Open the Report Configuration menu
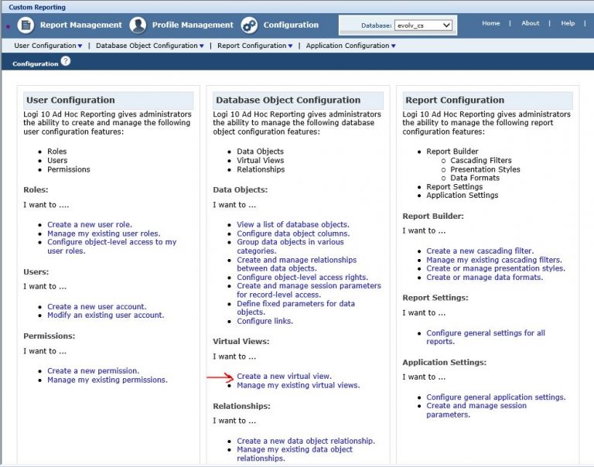594x467 pixels. 255,46
